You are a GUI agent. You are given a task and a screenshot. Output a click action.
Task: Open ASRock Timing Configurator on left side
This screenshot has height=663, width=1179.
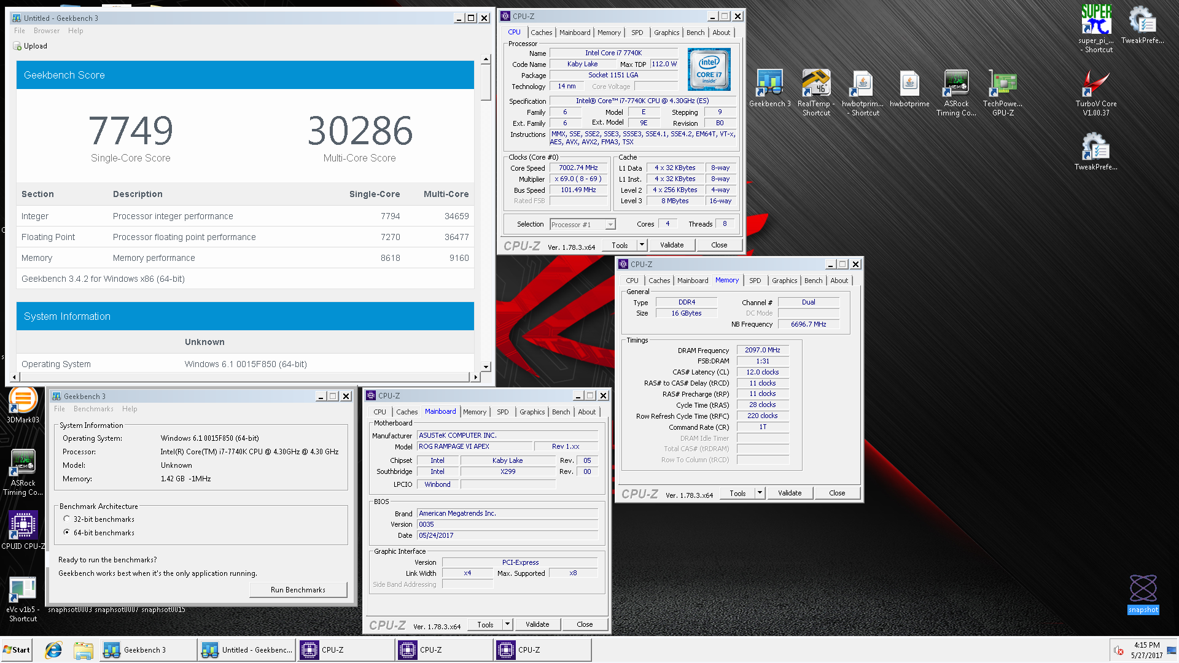click(x=23, y=472)
